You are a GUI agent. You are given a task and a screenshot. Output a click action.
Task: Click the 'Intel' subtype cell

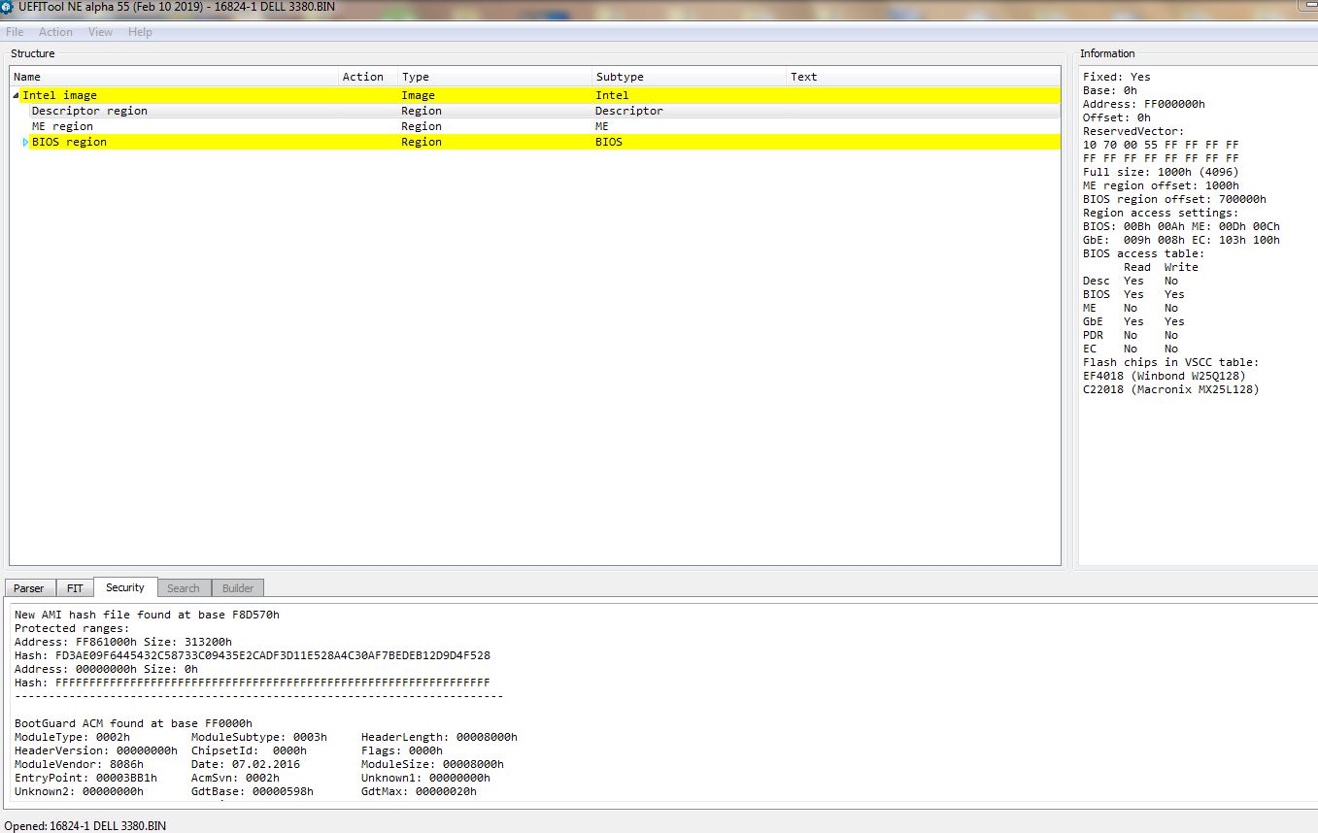pos(612,95)
